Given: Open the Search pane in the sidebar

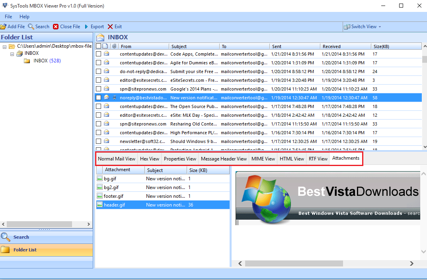Looking at the screenshot, I should coord(21,237).
